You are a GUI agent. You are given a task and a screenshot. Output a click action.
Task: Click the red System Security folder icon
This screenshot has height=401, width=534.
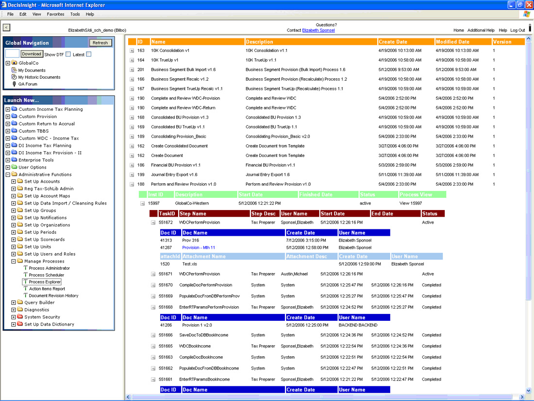20,317
